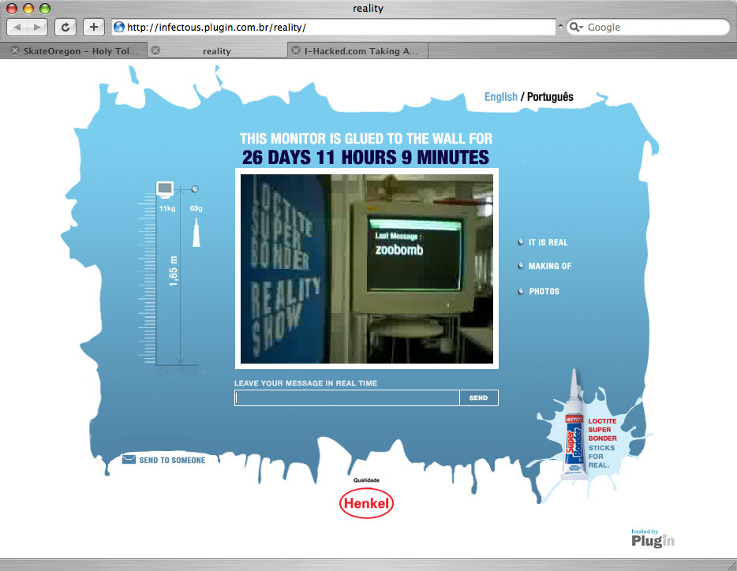Click the "Qualidade" text above Henkel
This screenshot has height=571, width=737.
pyautogui.click(x=367, y=480)
